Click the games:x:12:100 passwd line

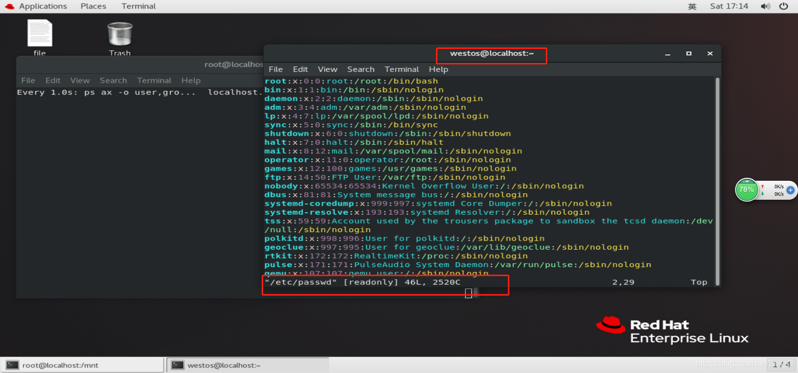391,168
